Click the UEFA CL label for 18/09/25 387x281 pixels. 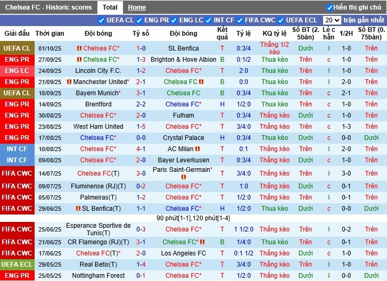click(17, 93)
